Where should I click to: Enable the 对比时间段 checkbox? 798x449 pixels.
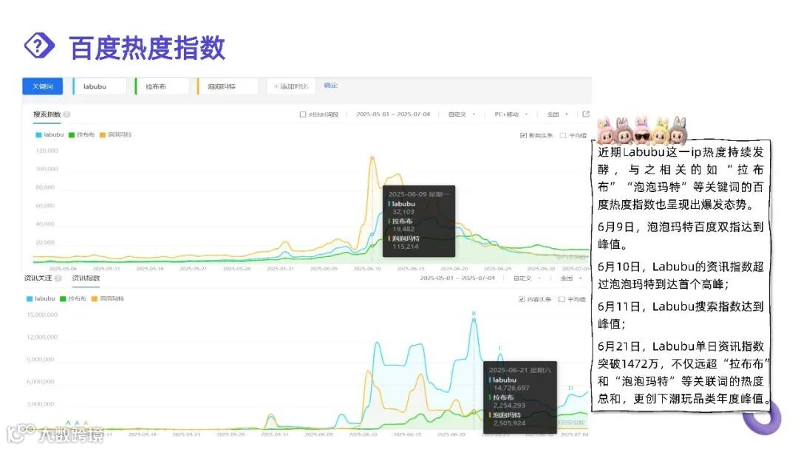304,115
